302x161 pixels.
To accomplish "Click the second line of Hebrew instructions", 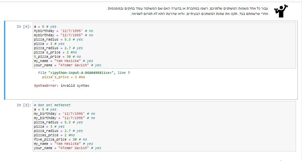I will coord(198,14).
